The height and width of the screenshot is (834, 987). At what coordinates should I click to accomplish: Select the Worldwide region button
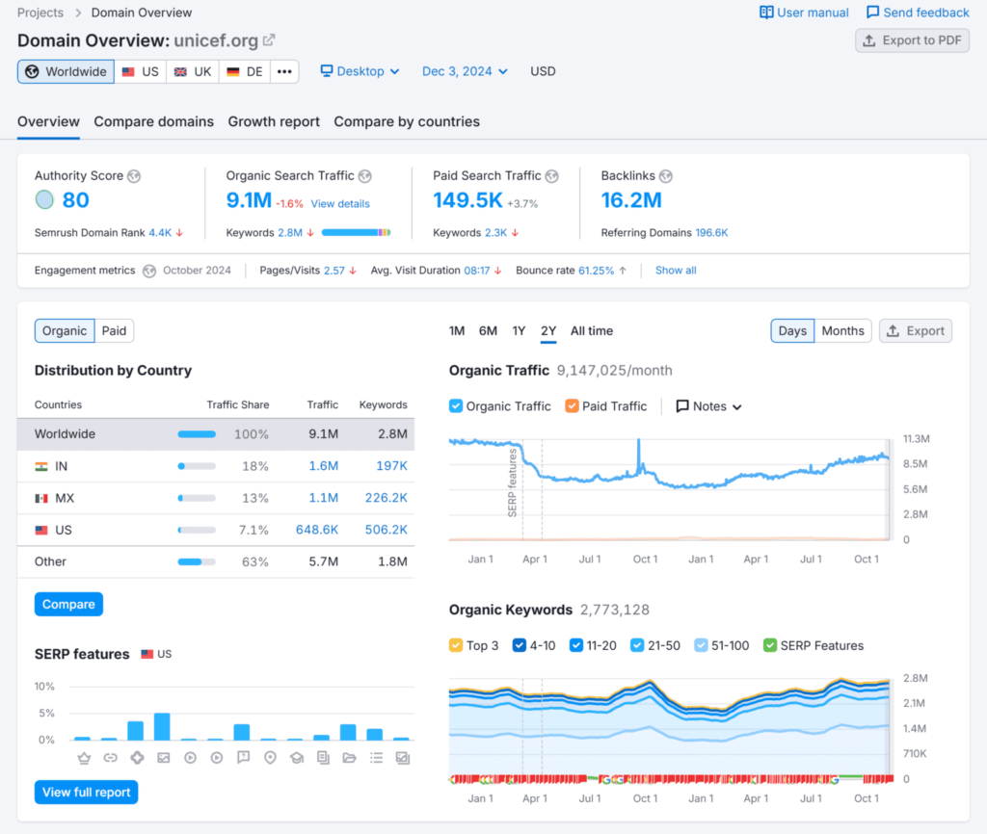67,71
